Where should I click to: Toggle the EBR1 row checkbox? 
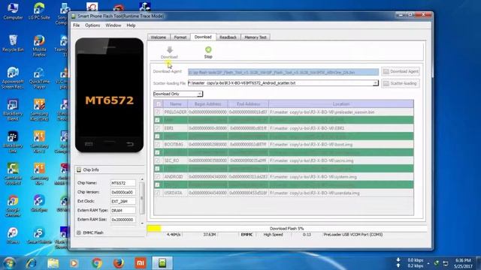point(157,128)
